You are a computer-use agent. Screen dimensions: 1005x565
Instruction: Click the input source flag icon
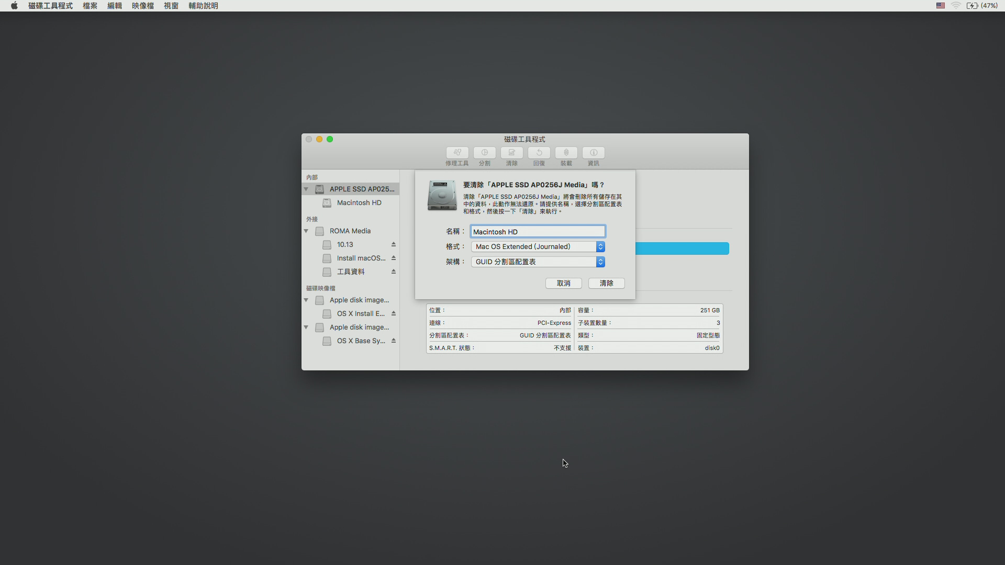[x=940, y=6]
